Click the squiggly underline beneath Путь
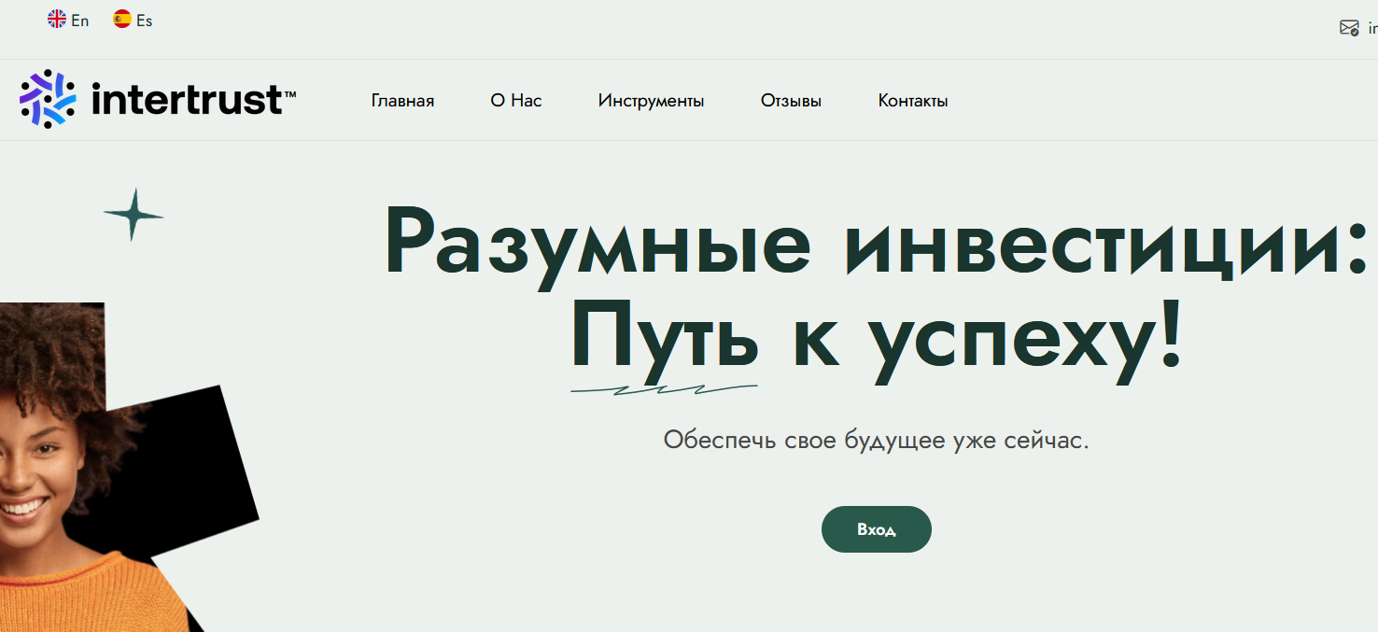 tap(663, 389)
